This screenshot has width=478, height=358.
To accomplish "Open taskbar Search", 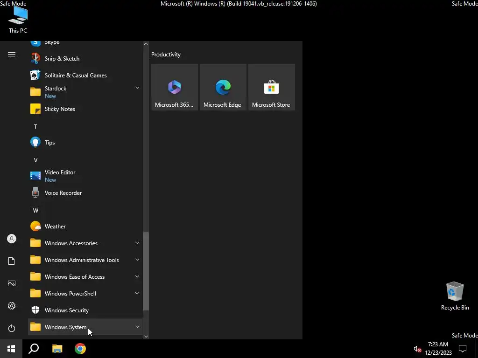I will (34, 349).
